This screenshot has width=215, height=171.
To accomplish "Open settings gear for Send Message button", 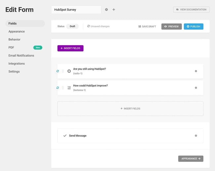I will (x=196, y=136).
